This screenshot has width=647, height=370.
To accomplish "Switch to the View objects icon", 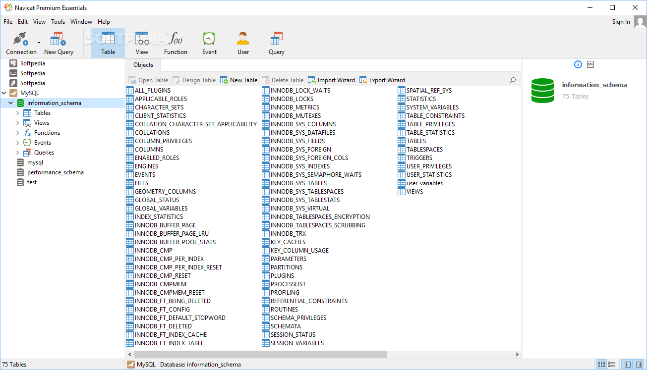I will click(142, 43).
